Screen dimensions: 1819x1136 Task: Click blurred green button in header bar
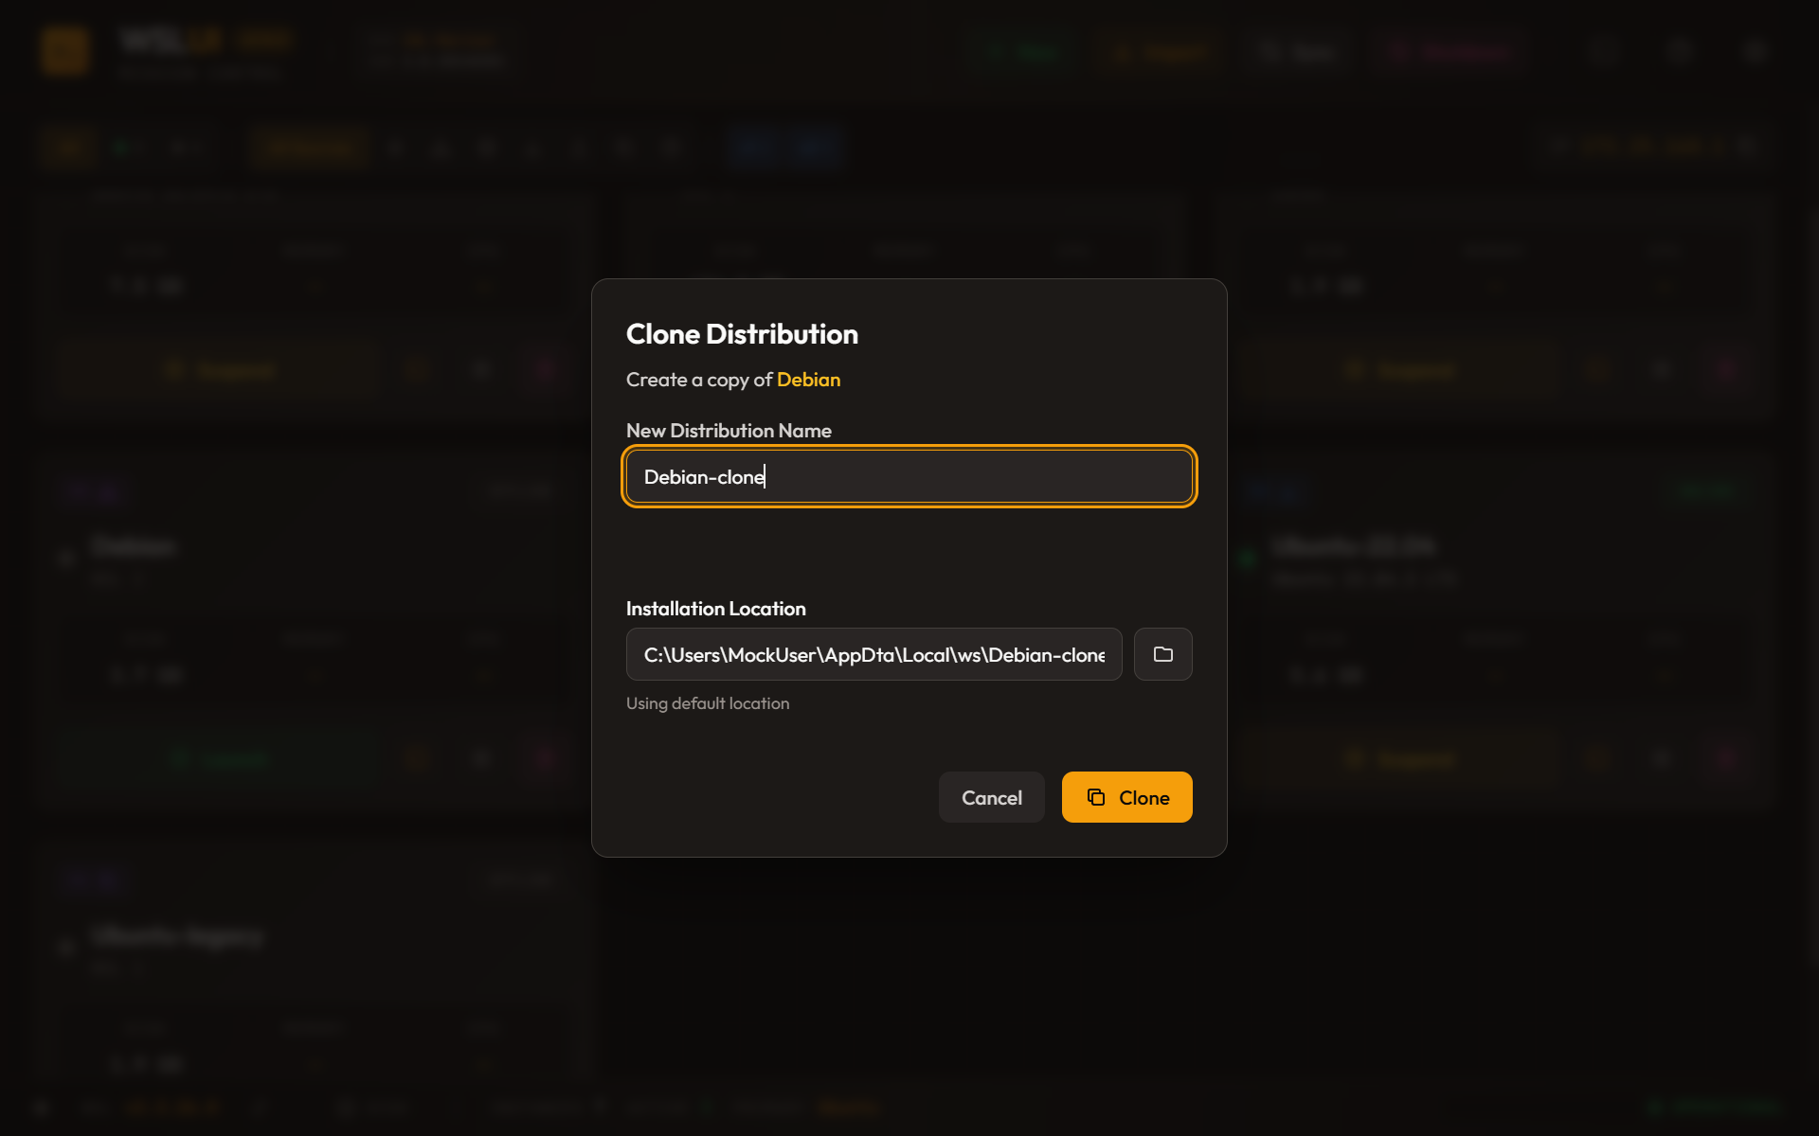point(1021,53)
